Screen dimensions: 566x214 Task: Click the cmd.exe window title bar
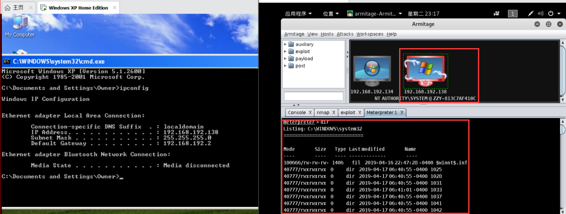coord(130,61)
